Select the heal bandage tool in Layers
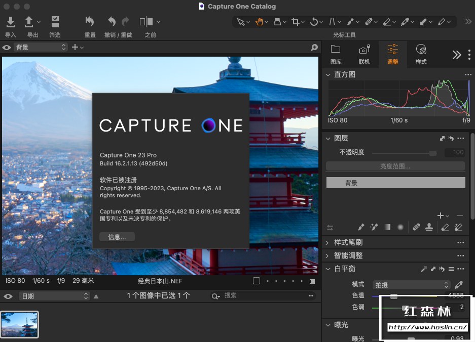Viewport: 475px width, 342px height. click(416, 228)
